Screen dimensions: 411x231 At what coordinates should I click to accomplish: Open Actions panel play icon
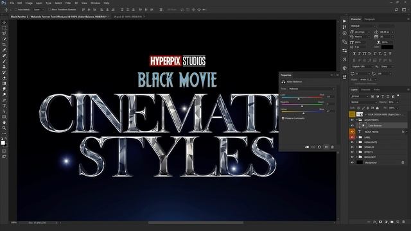click(x=344, y=21)
